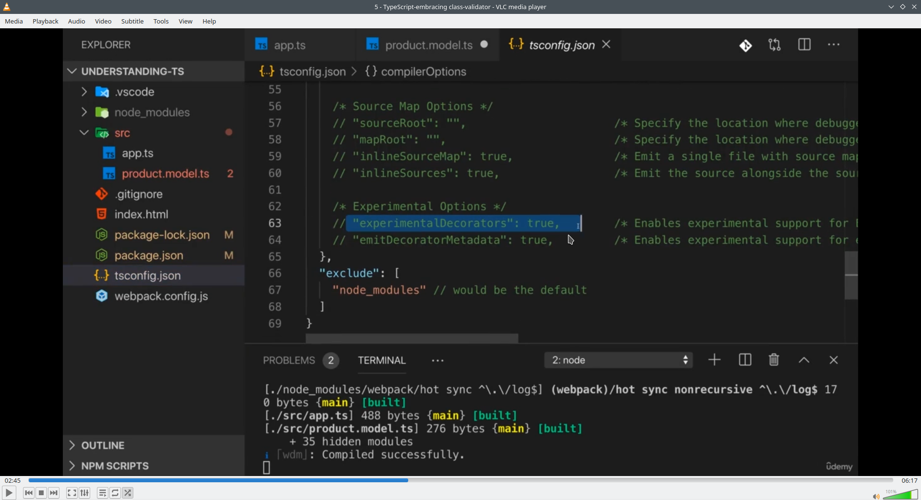Open the Audio menu

[x=77, y=21]
